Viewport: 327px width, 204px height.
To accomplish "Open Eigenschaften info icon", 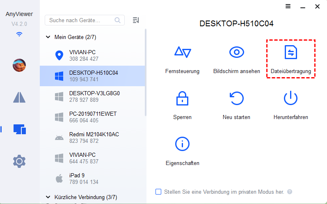I will 182,144.
